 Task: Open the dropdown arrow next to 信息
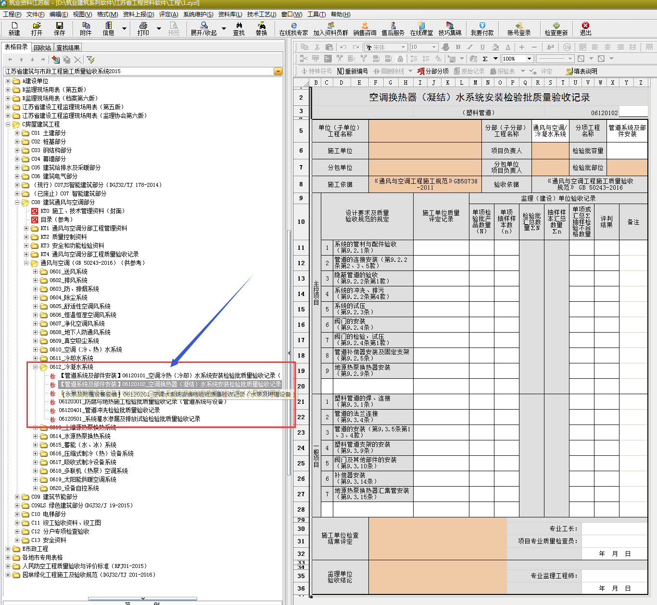point(124,29)
